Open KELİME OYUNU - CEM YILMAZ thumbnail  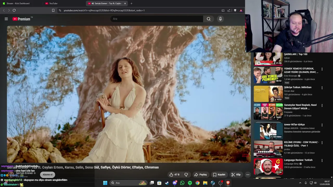(268, 149)
